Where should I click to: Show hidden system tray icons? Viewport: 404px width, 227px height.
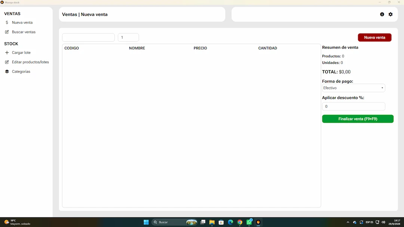point(348,222)
